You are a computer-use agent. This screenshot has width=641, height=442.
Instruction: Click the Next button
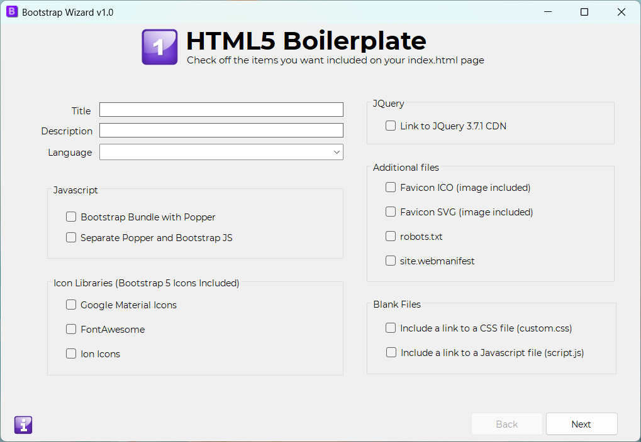pyautogui.click(x=581, y=424)
